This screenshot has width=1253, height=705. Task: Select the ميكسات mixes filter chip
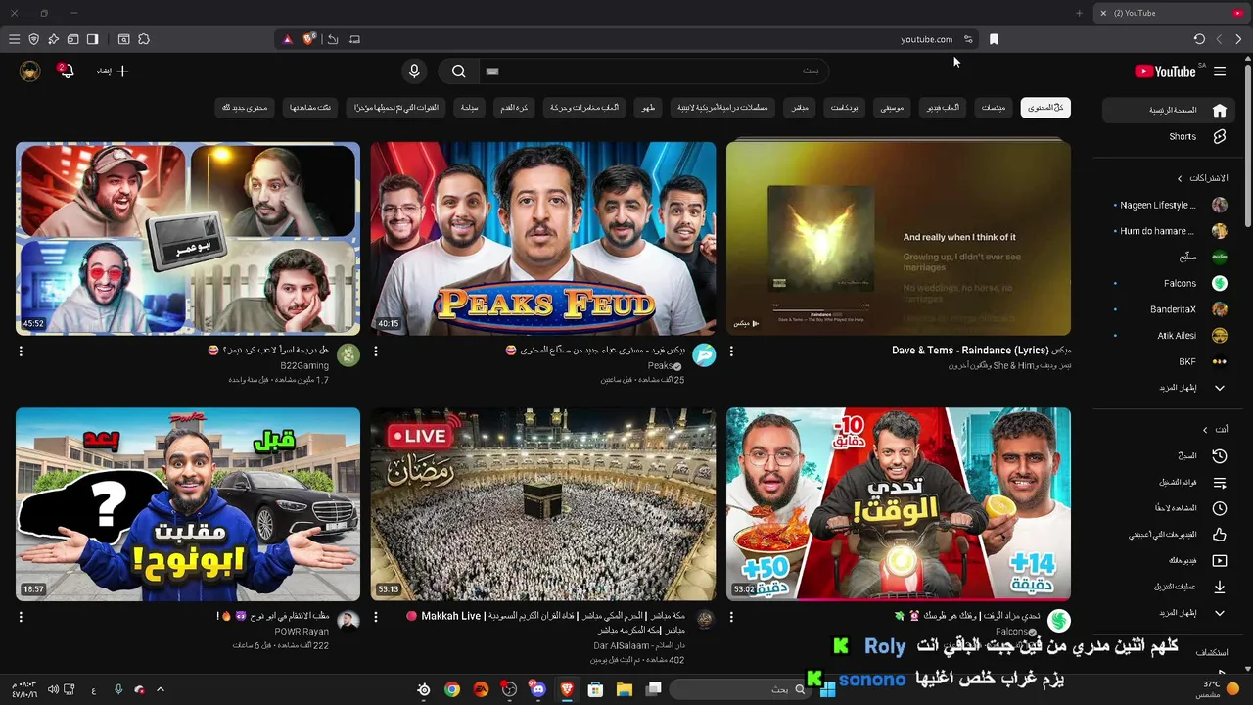994,108
